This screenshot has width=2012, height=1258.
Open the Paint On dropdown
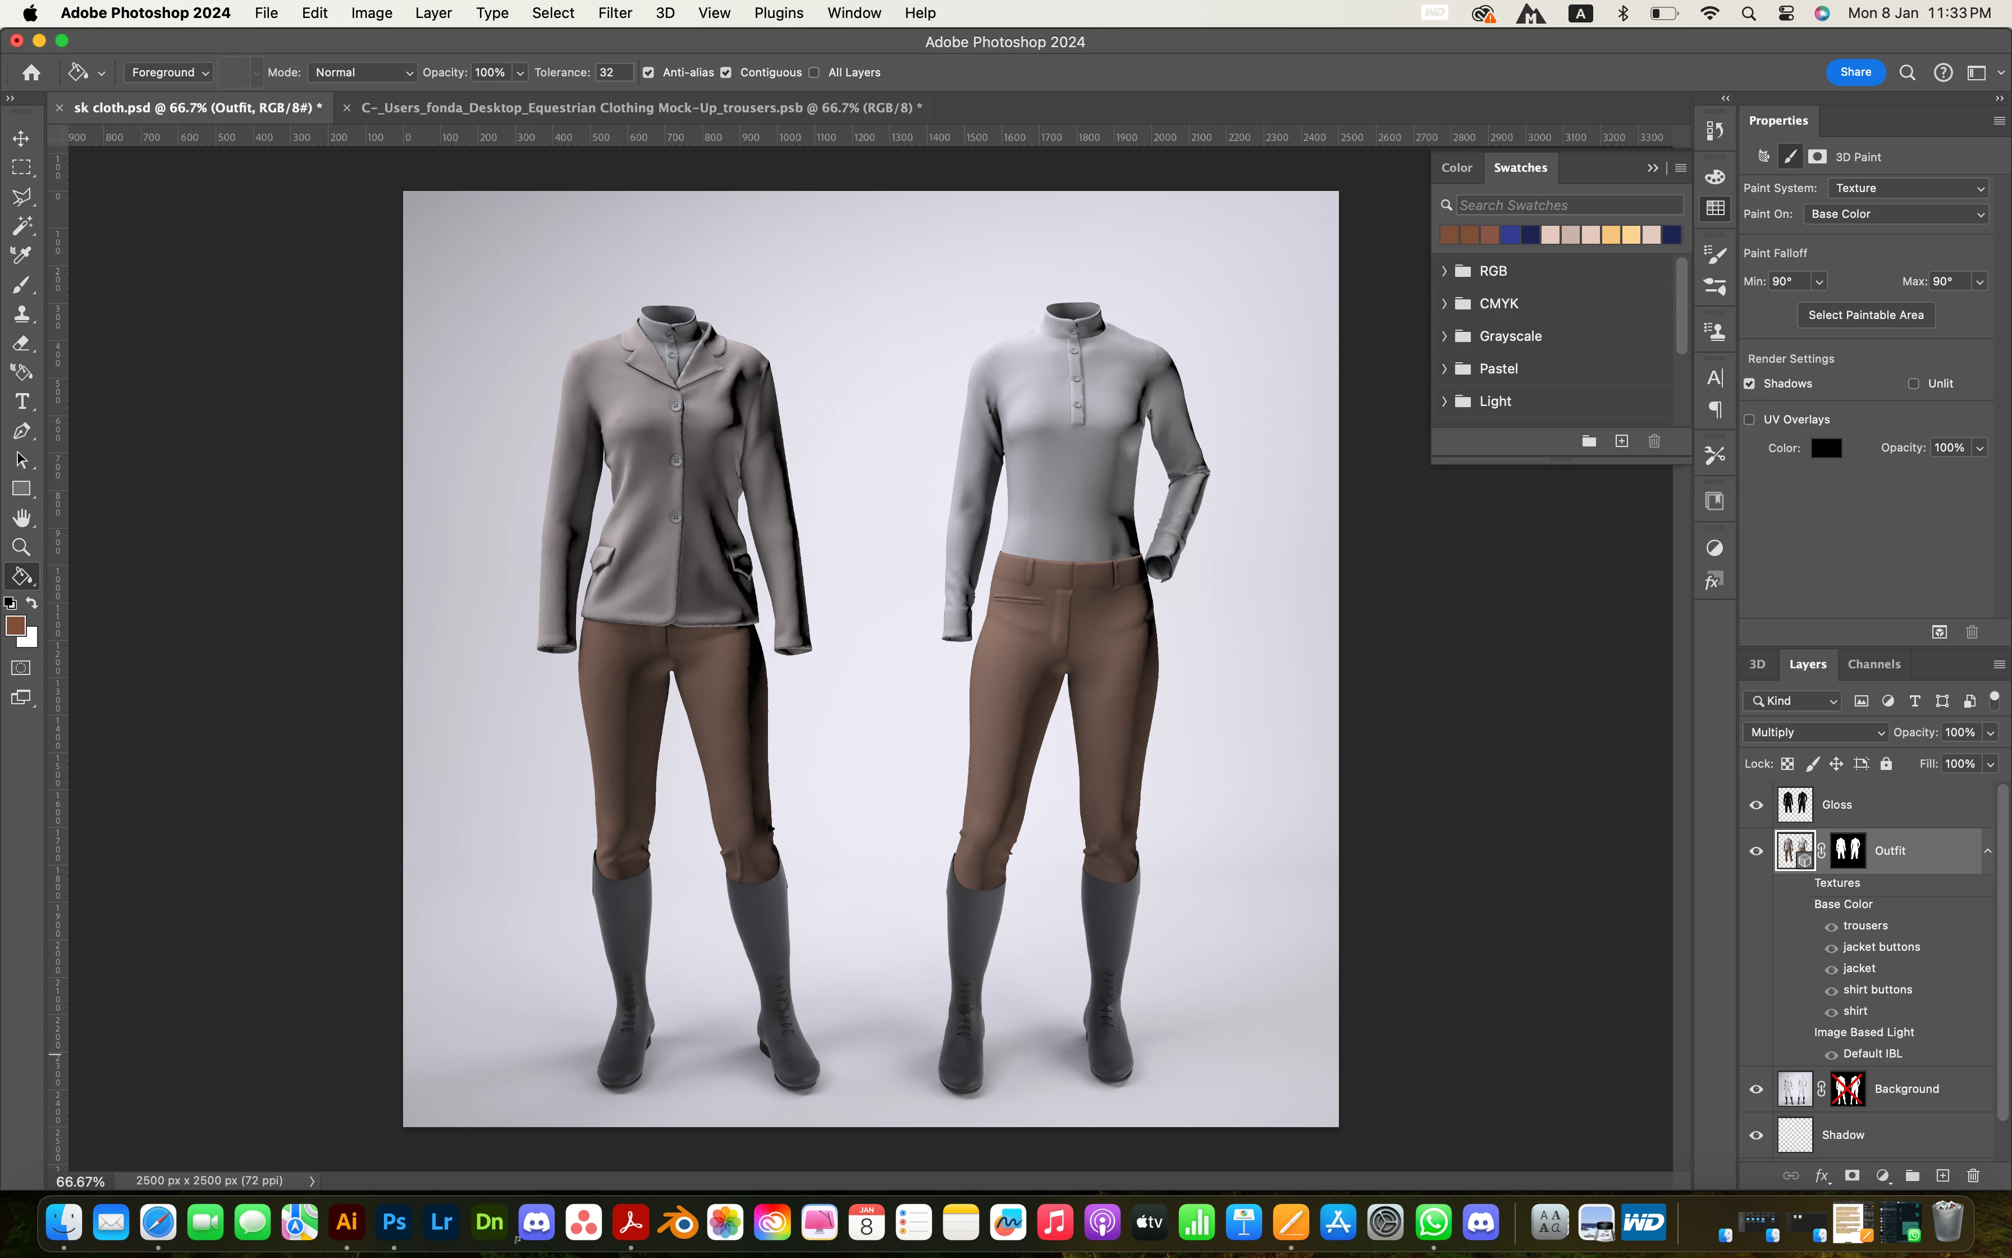click(1896, 214)
